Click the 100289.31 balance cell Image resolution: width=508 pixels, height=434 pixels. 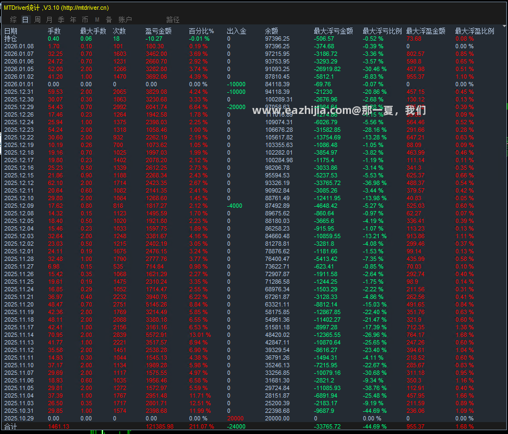point(279,100)
